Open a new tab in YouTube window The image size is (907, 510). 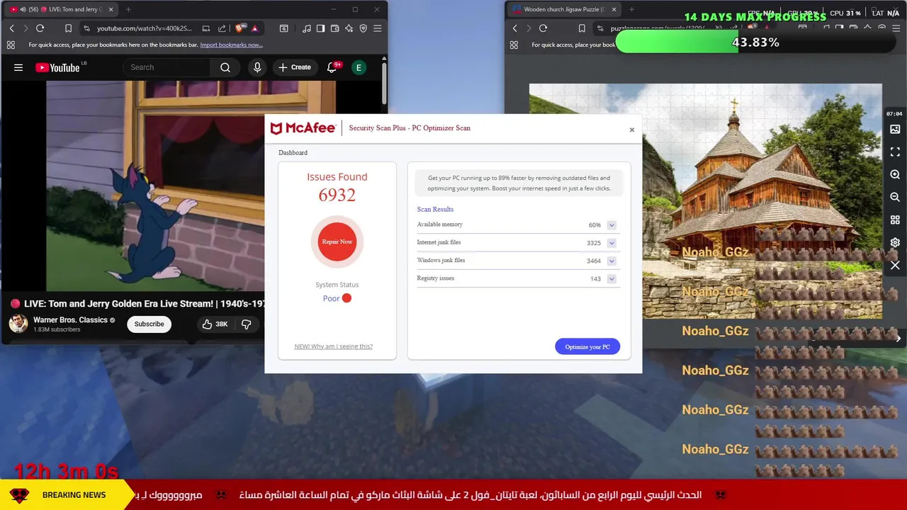128,9
